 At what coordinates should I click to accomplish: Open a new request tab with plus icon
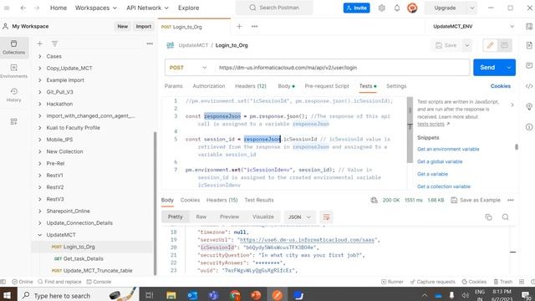(239, 26)
